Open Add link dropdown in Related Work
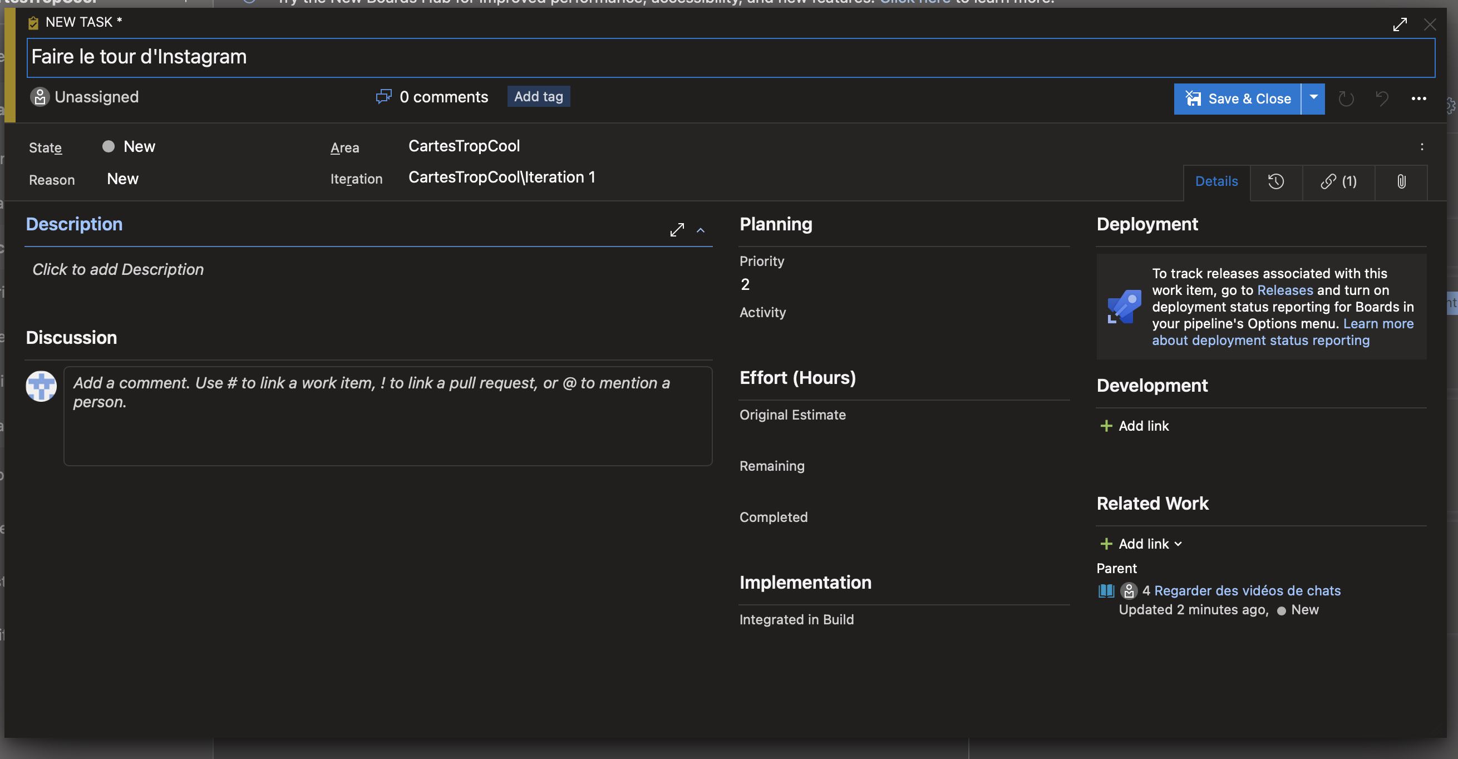This screenshot has height=759, width=1458. 1151,544
